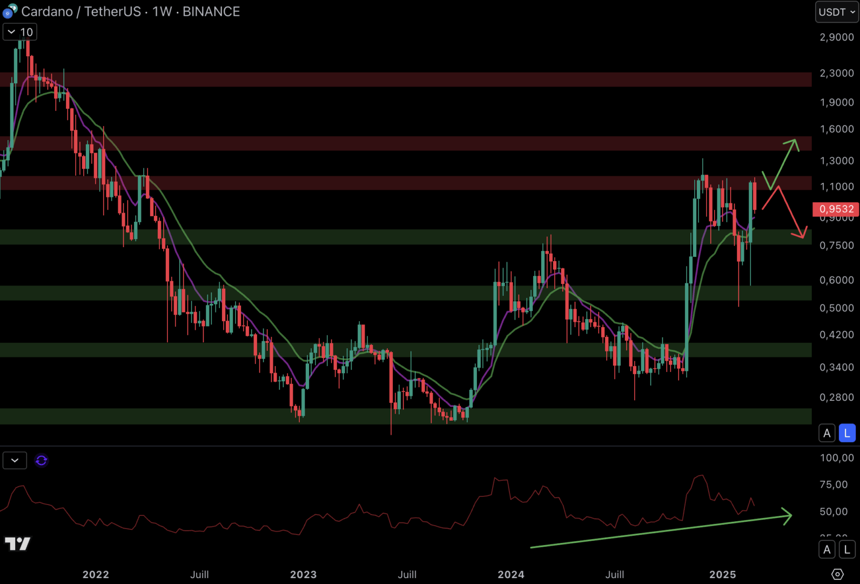Select the lowest green support zone rectangle
Screen dimensions: 860x584
pos(405,416)
